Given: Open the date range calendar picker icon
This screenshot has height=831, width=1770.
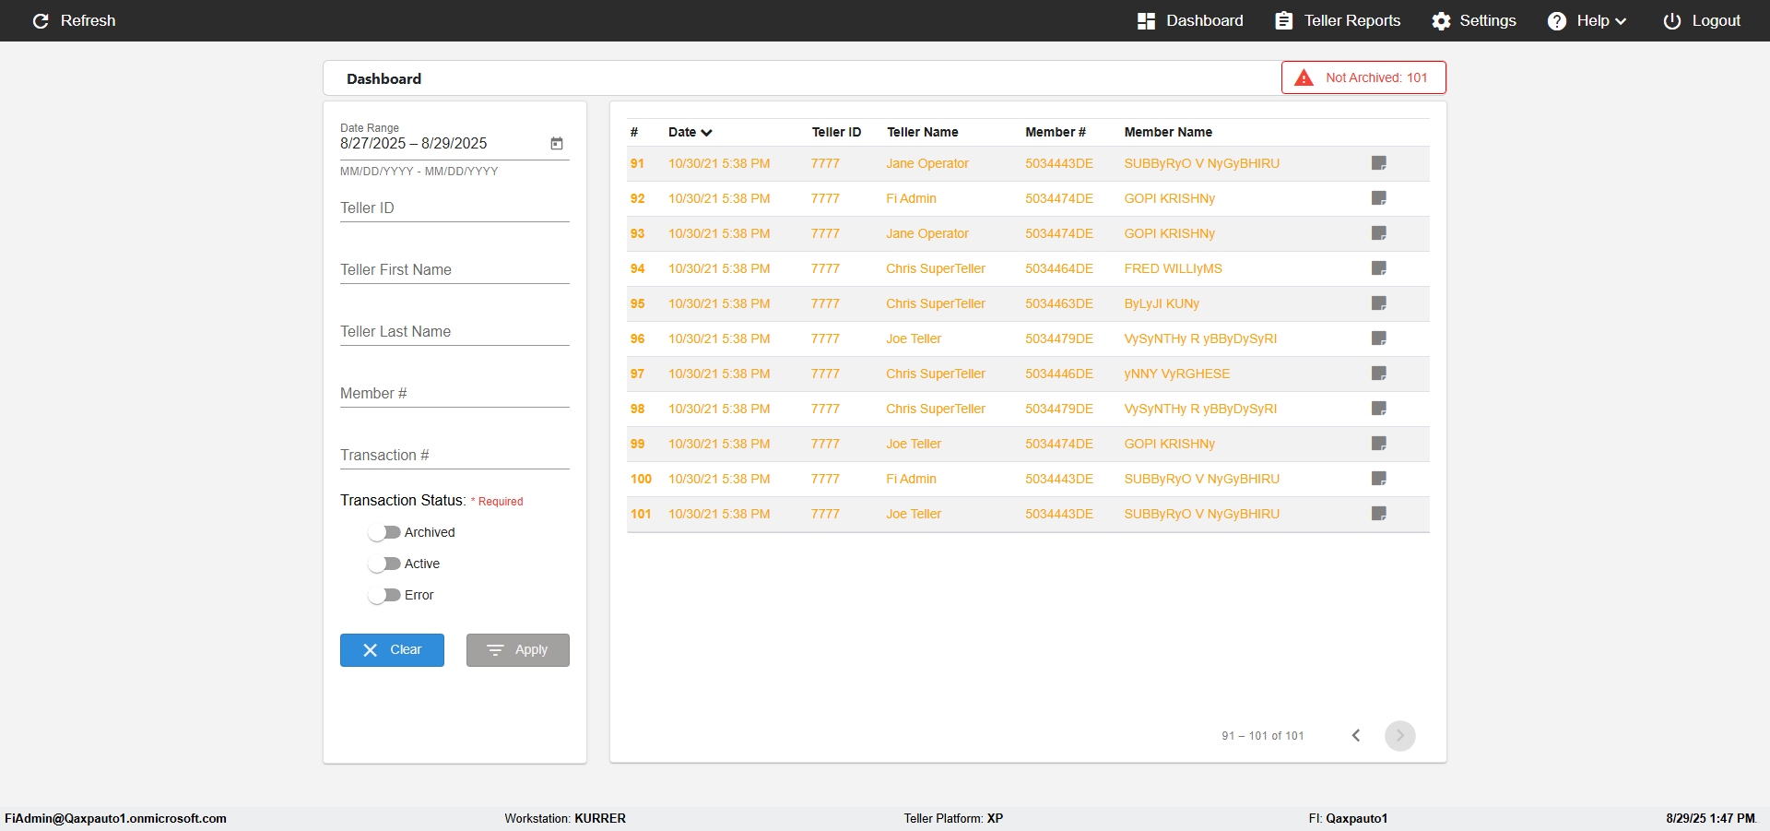Looking at the screenshot, I should (557, 143).
